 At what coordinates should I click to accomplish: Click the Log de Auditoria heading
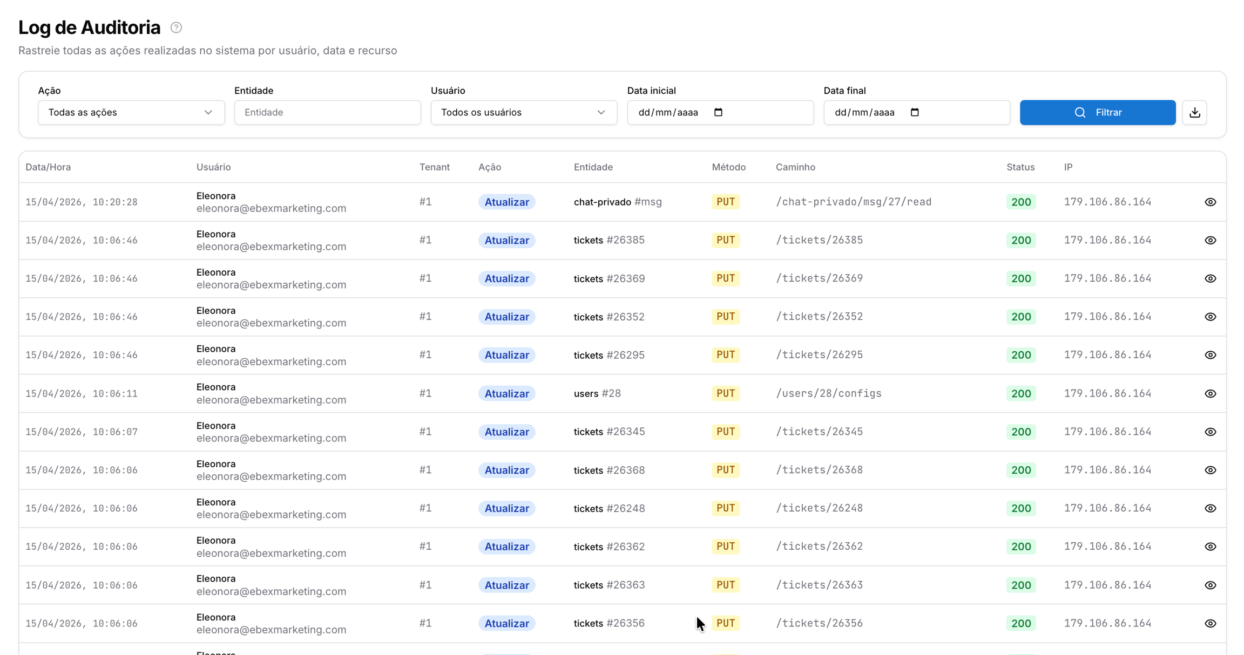click(x=90, y=28)
